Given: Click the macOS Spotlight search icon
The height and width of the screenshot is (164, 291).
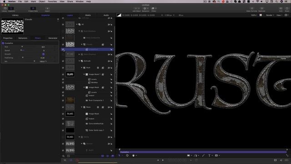Looking at the screenshot, I should pyautogui.click(x=276, y=1).
